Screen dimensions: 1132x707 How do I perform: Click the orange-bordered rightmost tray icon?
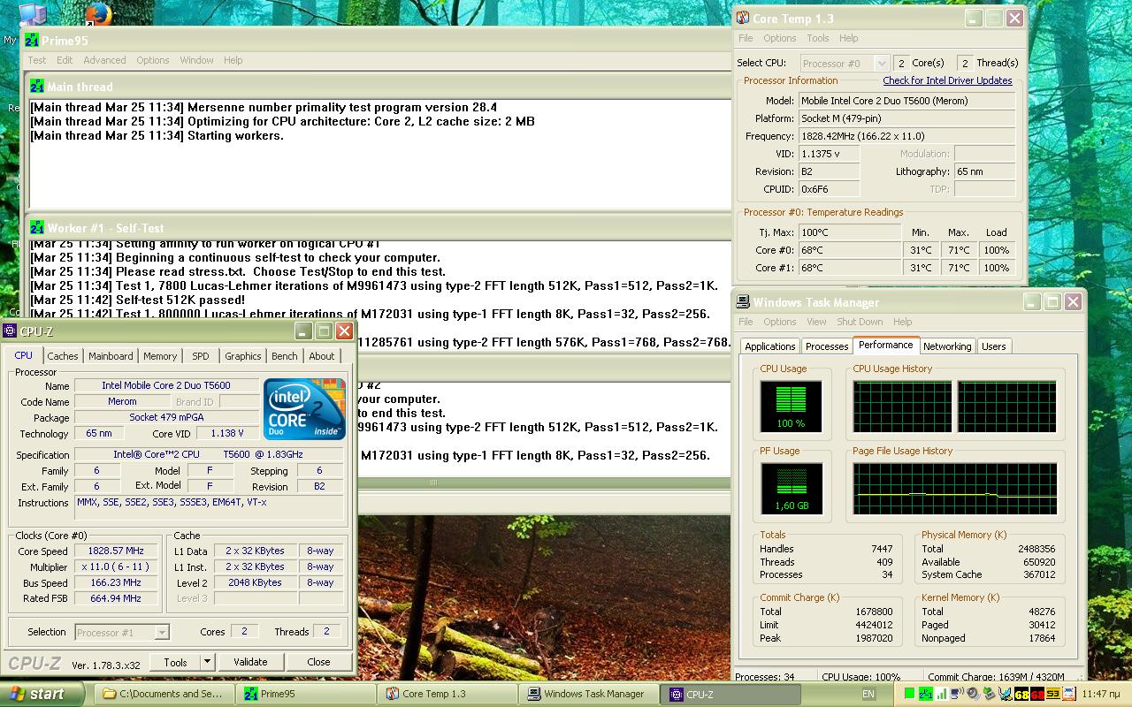coord(1068,694)
